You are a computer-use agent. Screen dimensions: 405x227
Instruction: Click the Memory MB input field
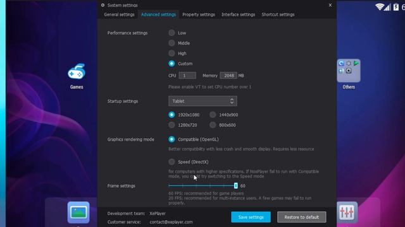(228, 76)
